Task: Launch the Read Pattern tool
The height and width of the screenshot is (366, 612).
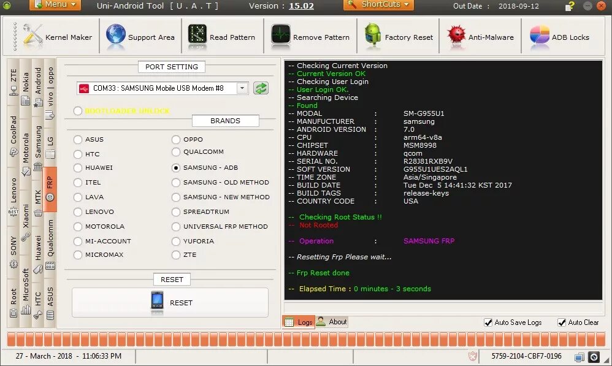Action: pos(221,37)
